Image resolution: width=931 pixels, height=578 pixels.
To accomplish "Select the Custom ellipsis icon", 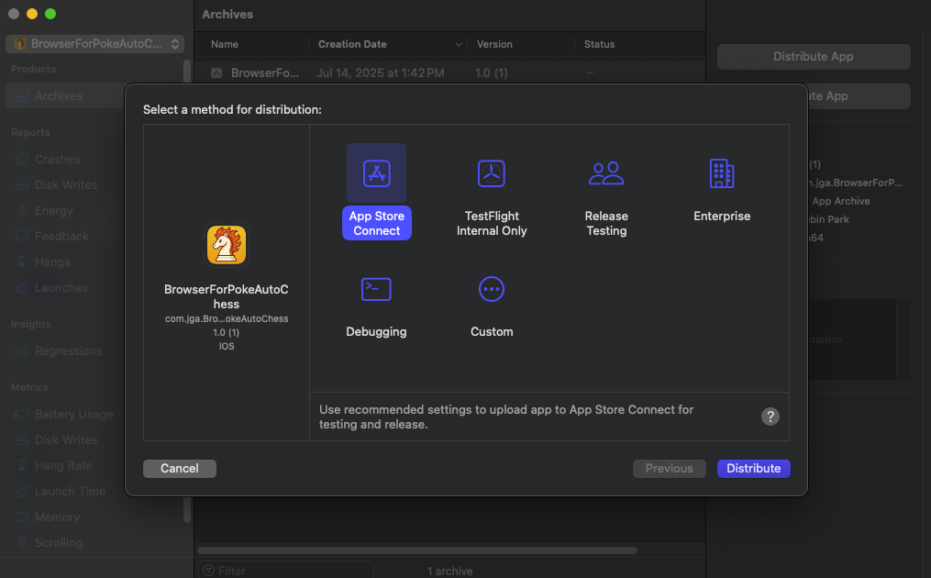I will pos(492,289).
